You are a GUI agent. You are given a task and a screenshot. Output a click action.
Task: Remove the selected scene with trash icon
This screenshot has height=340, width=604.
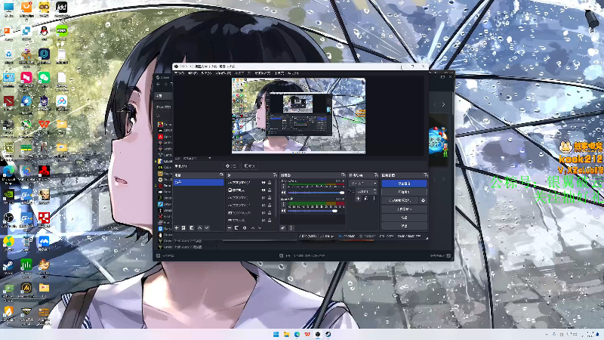[x=183, y=228]
